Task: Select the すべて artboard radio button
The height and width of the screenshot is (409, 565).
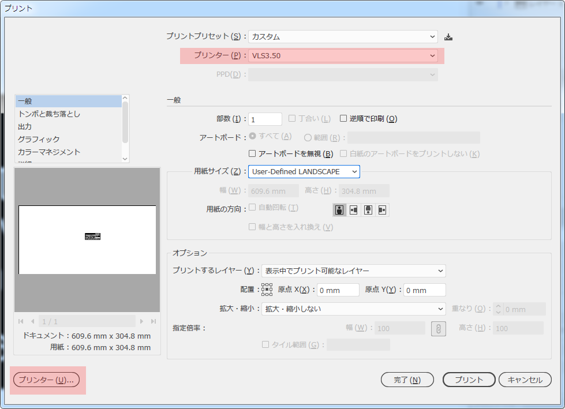Action: point(252,137)
